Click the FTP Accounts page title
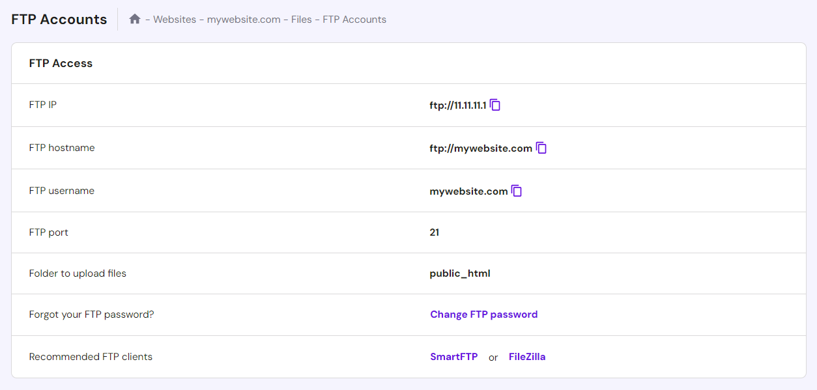Screen dimensions: 817x390 (x=59, y=20)
